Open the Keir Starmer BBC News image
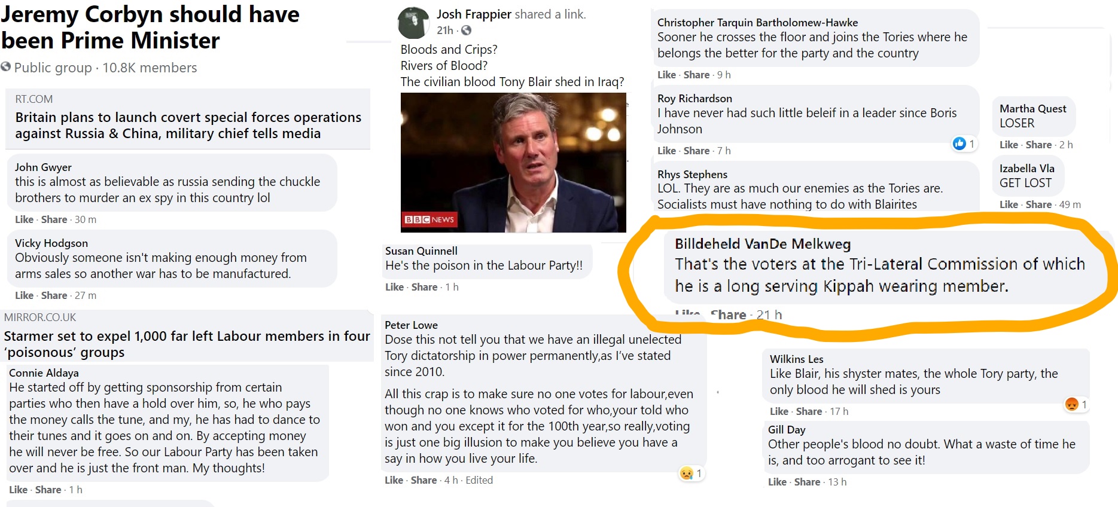Image resolution: width=1118 pixels, height=507 pixels. coord(513,161)
